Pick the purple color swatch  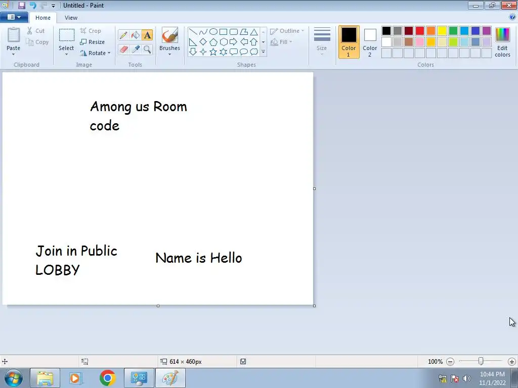click(487, 31)
